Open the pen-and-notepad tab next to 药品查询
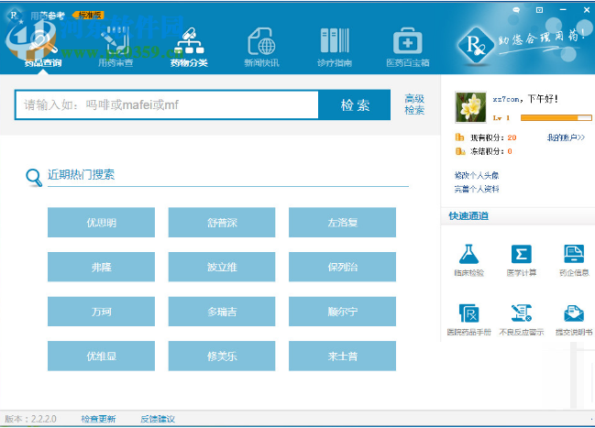Screen dimensions: 595x428 [x=116, y=48]
